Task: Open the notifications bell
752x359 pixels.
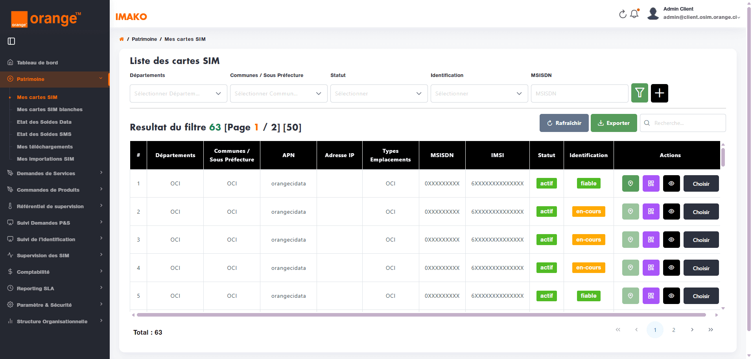Action: [634, 14]
